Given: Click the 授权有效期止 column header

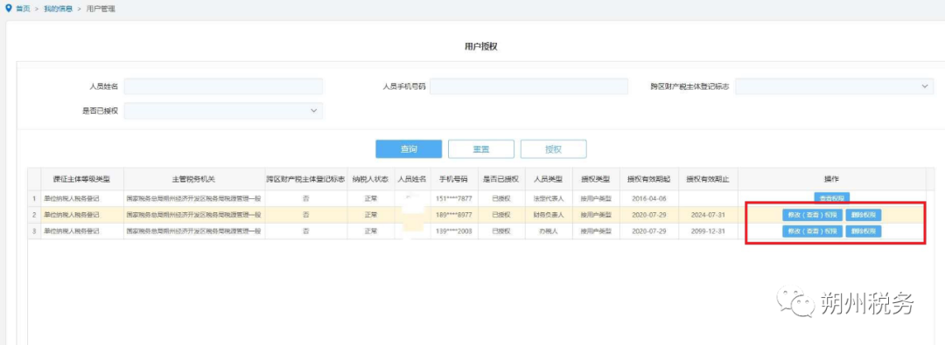Looking at the screenshot, I should 708,179.
